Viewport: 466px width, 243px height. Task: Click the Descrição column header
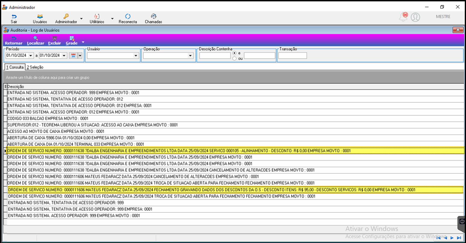point(235,86)
